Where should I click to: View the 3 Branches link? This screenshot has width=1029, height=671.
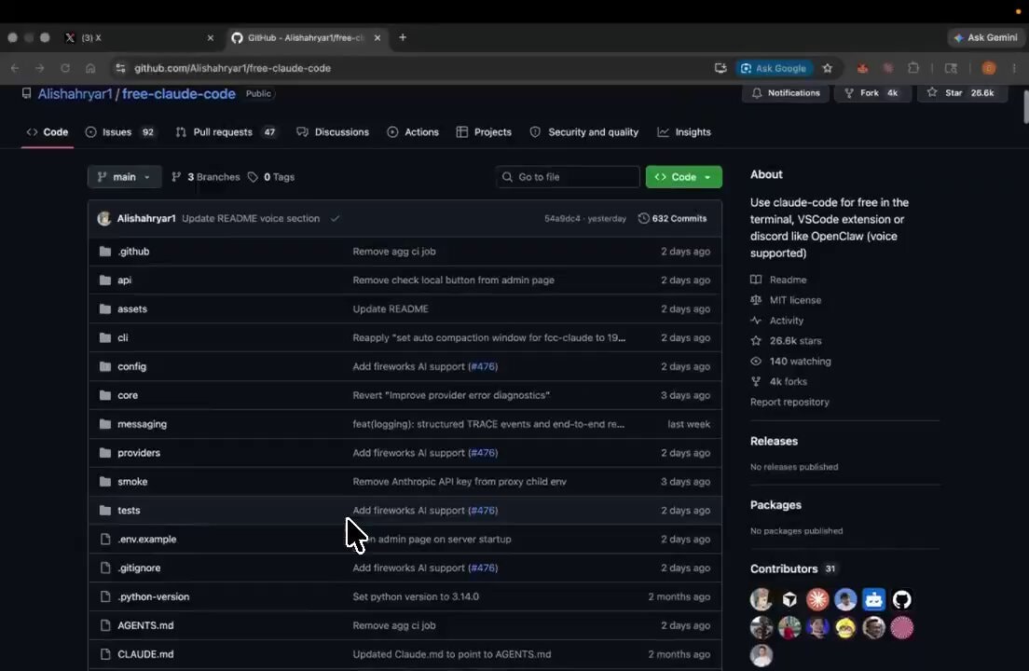tap(206, 177)
